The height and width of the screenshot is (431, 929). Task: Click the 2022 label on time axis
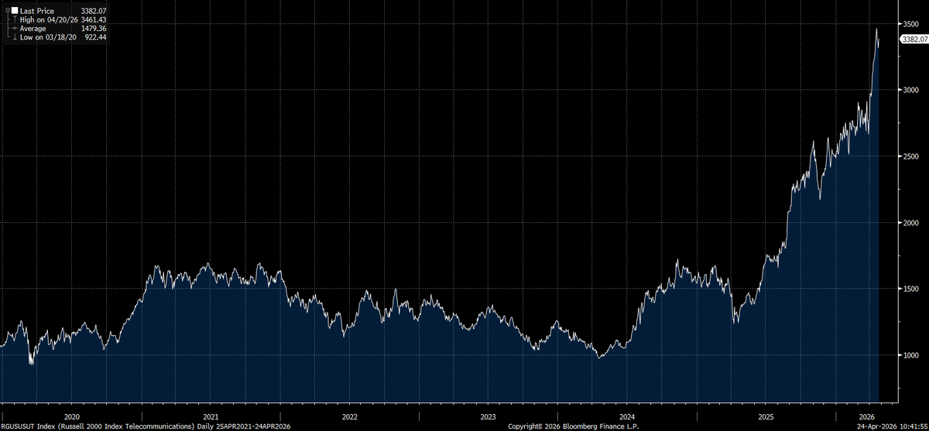pos(349,416)
